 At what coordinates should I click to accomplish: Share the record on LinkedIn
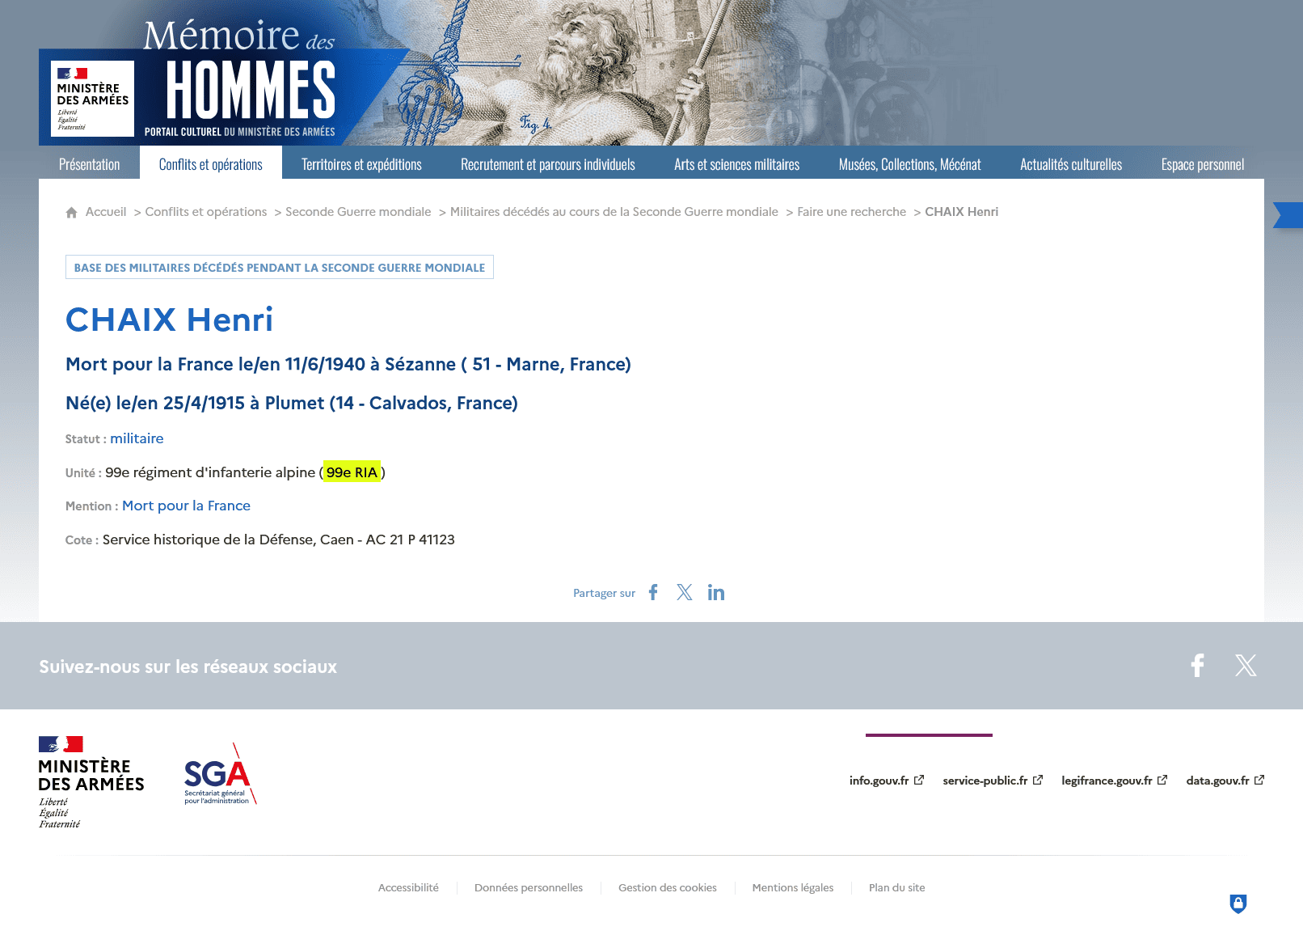[x=716, y=593]
